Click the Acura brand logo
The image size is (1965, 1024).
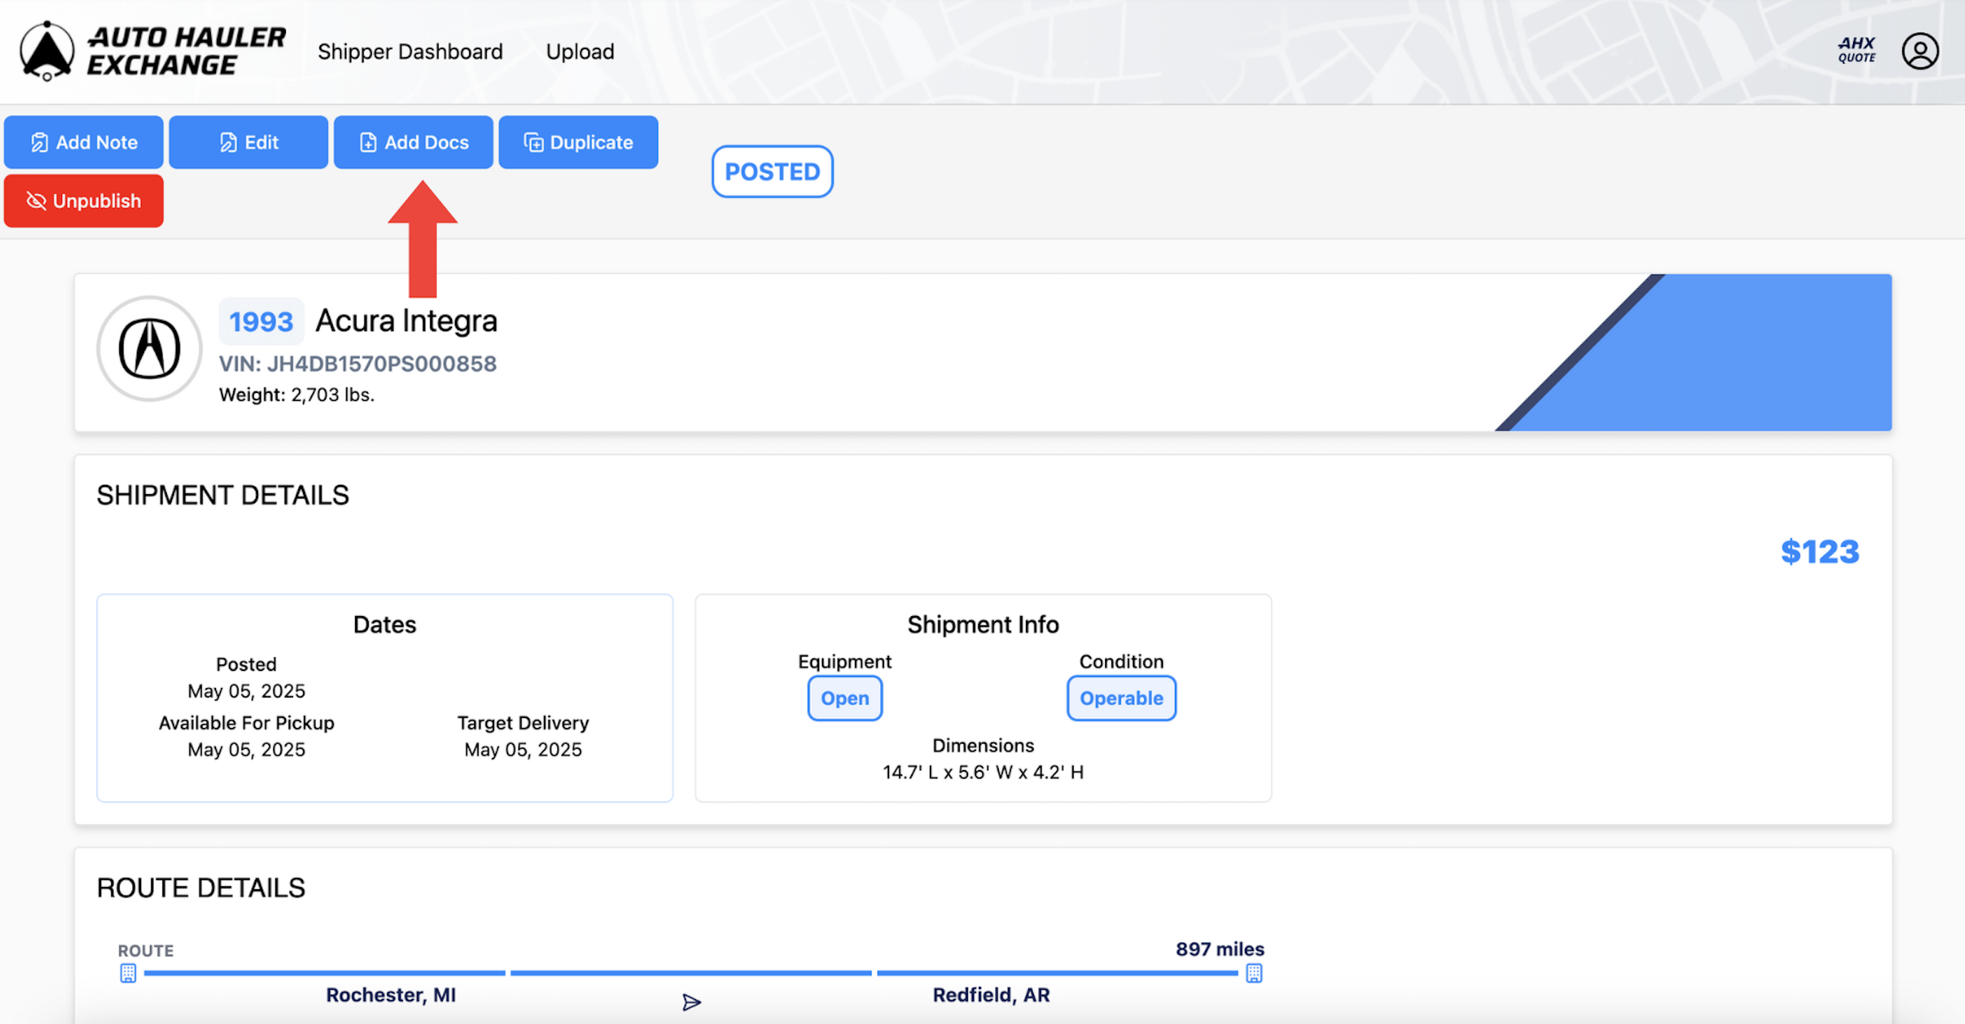point(150,349)
